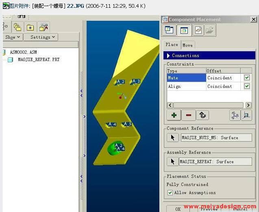Toggle Allow Assumptions checkbox
259x212 pixels.
170,192
